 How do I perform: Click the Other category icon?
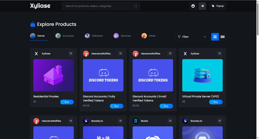point(144,36)
